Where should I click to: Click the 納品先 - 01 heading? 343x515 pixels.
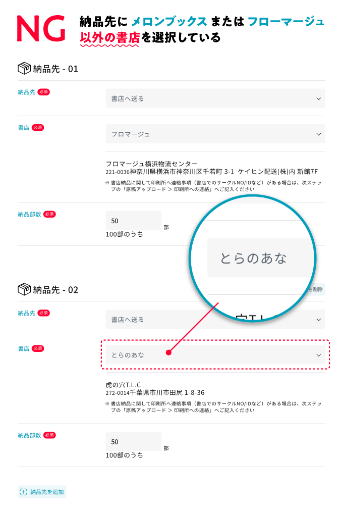pyautogui.click(x=55, y=69)
